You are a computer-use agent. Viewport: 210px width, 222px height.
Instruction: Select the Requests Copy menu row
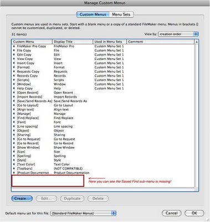coord(103,72)
